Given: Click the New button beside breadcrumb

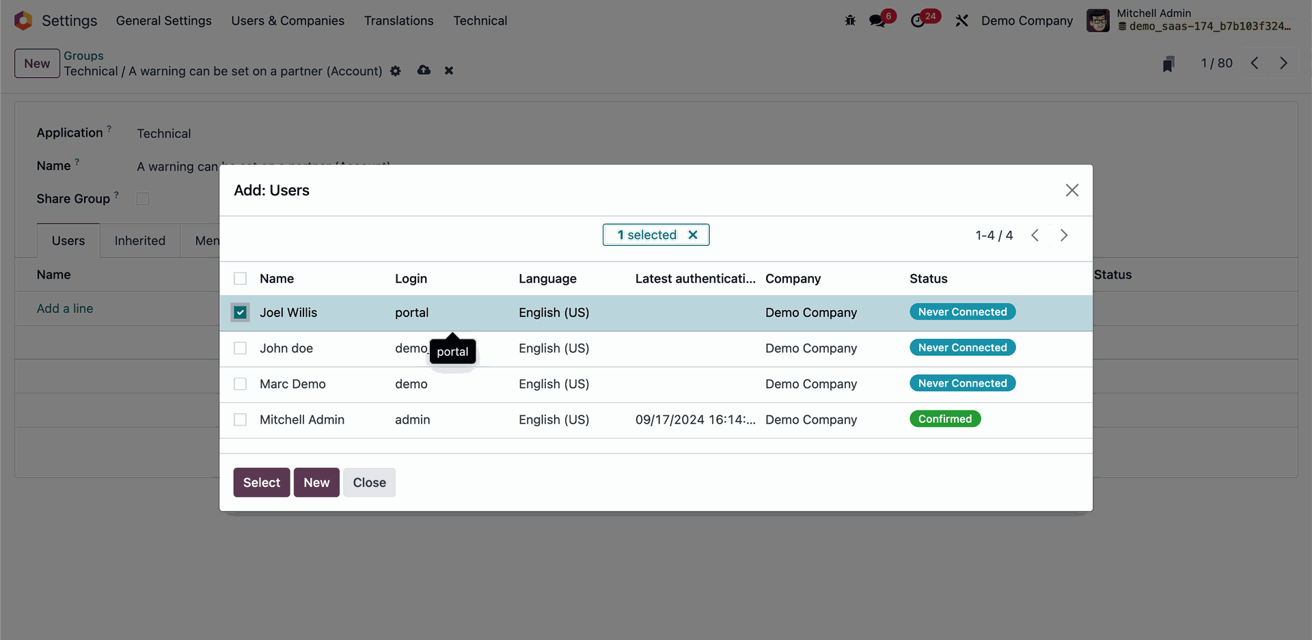Looking at the screenshot, I should (x=37, y=64).
